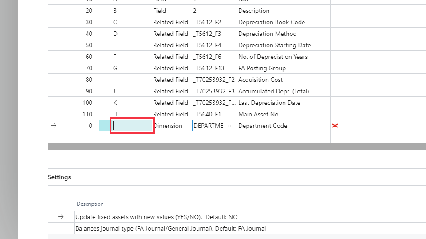This screenshot has width=426, height=239.
Task: Click the arrow beside Update fixed assets setting
Action: tap(61, 217)
